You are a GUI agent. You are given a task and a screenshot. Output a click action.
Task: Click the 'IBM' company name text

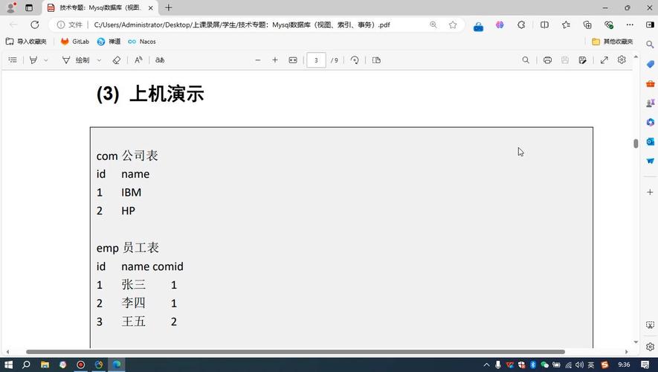(132, 192)
